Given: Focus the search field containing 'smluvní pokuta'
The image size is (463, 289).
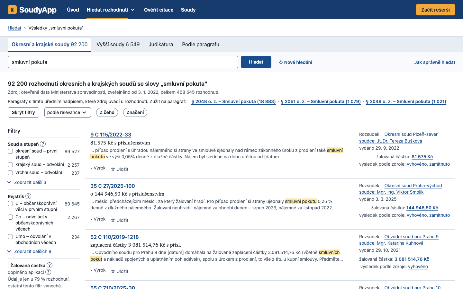Looking at the screenshot, I should (x=123, y=62).
